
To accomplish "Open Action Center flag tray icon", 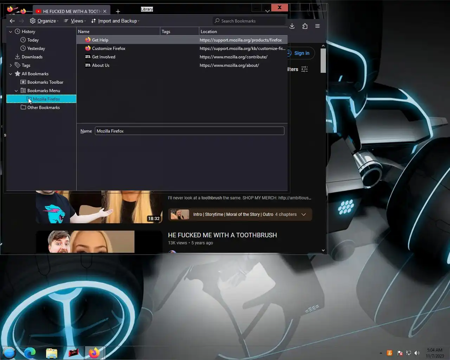I will pyautogui.click(x=400, y=353).
